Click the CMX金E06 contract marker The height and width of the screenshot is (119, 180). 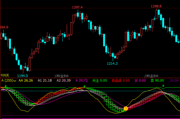(62, 76)
